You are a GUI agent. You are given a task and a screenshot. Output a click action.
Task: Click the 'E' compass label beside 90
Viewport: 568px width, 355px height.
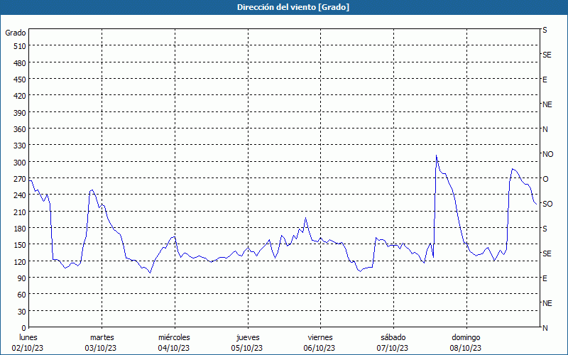[x=545, y=278]
